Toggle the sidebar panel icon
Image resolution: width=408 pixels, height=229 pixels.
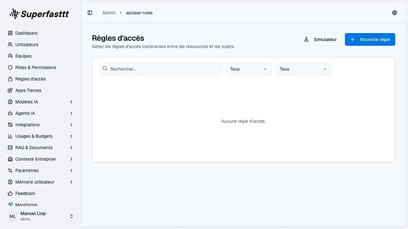point(90,13)
